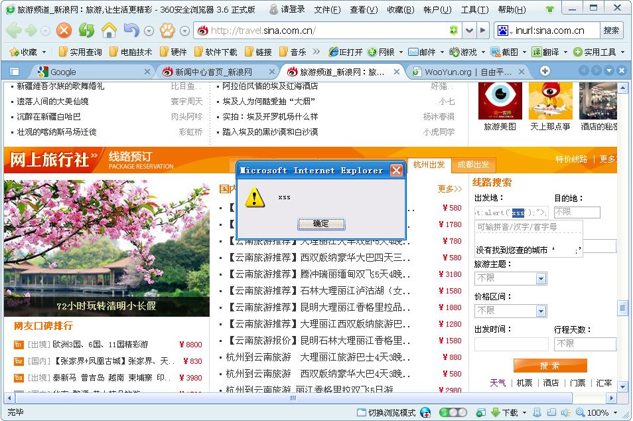Select the 成都出发 tab
The width and height of the screenshot is (633, 421).
[473, 165]
